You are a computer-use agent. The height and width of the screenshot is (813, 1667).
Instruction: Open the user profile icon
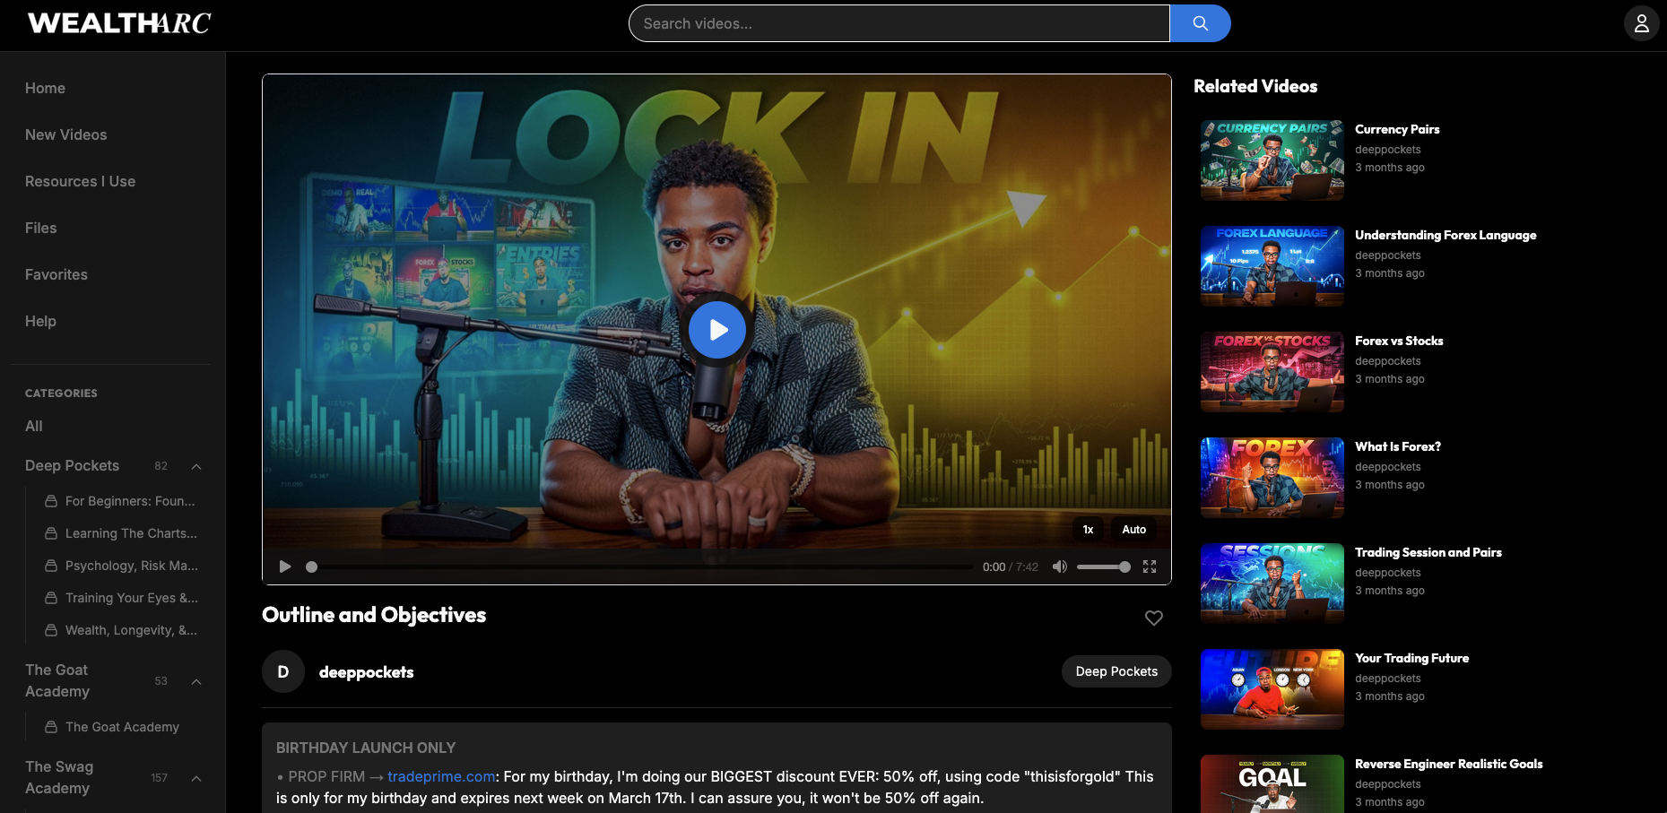pyautogui.click(x=1641, y=23)
